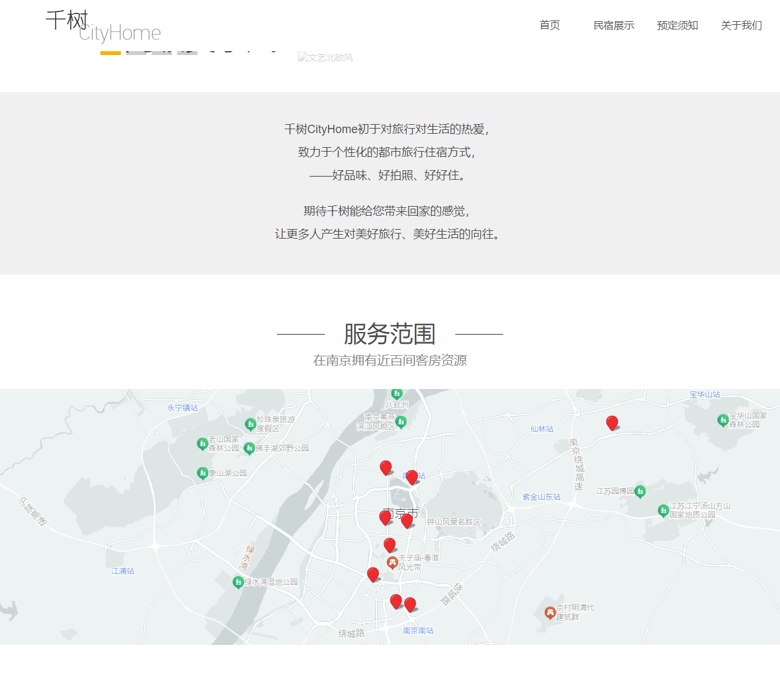The image size is (780, 691).
Task: Click the 夫子庙·秦淮风光带 attraction icon
Action: pyautogui.click(x=394, y=562)
